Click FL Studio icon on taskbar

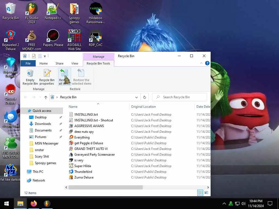(x=47, y=204)
